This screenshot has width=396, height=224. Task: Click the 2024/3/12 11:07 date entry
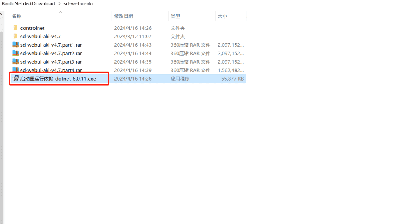point(133,36)
